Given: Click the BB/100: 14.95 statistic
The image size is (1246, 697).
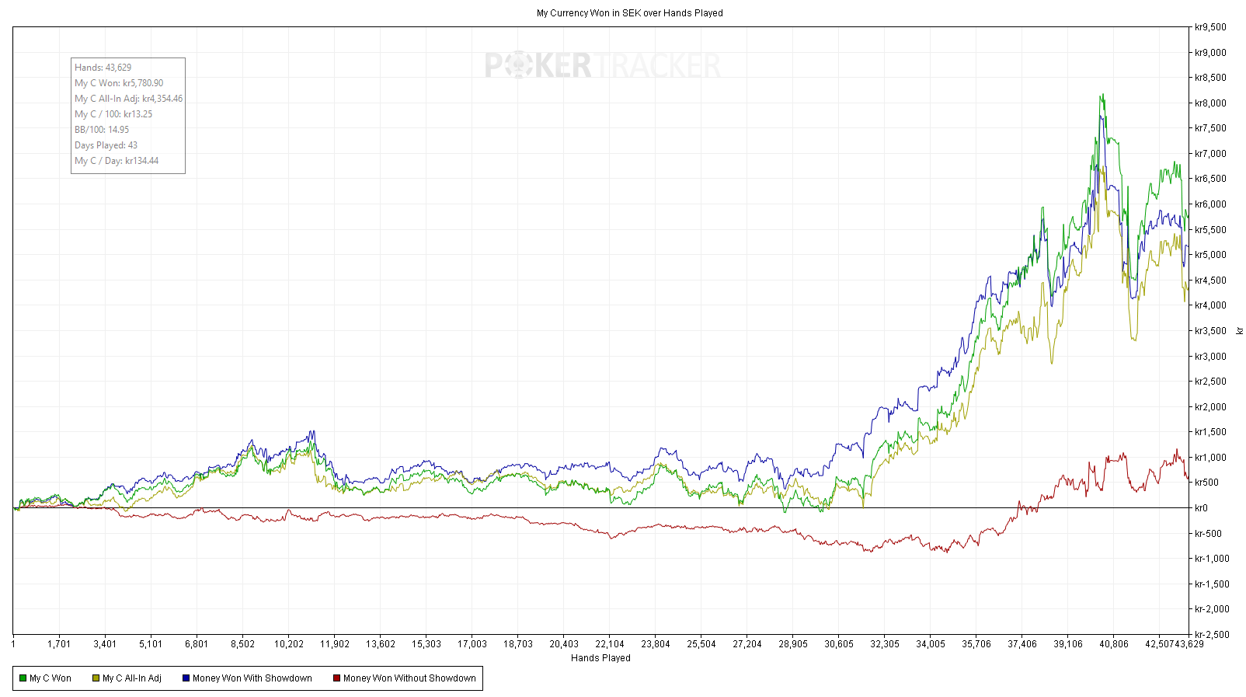Looking at the screenshot, I should point(102,130).
